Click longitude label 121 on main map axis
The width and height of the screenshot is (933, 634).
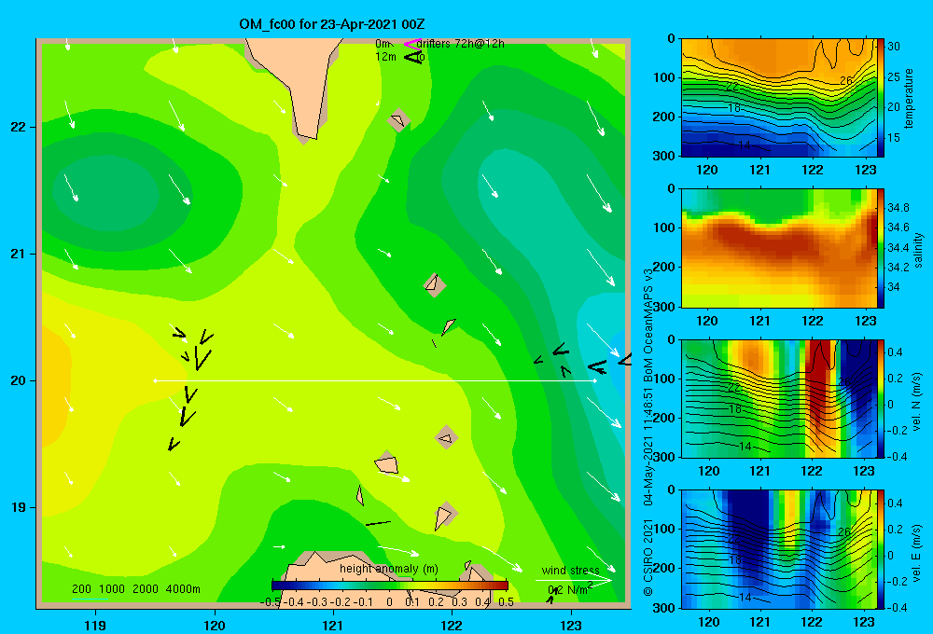333,625
